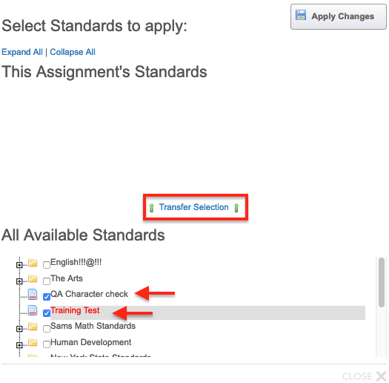The image size is (389, 383).
Task: Uncheck the QA Character check checkbox
Action: pyautogui.click(x=47, y=297)
